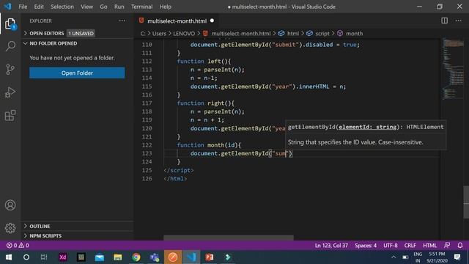This screenshot has height=264, width=469.
Task: Click line number 117 in the gutter
Action: [147, 103]
